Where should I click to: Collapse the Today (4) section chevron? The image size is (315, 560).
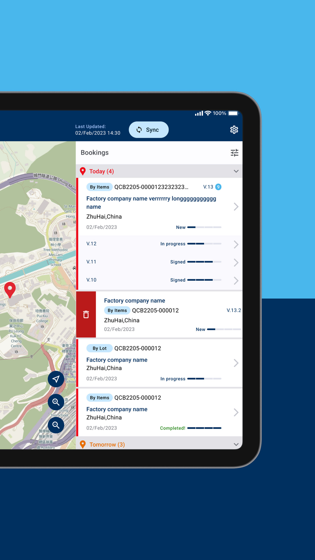click(236, 171)
